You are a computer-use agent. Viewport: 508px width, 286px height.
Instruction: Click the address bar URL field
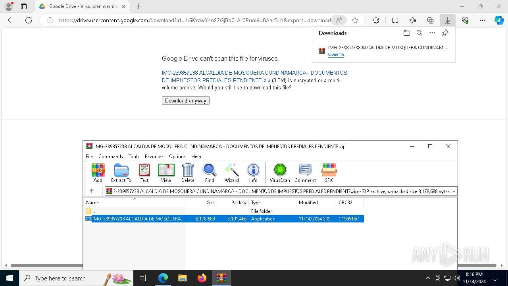click(x=194, y=20)
